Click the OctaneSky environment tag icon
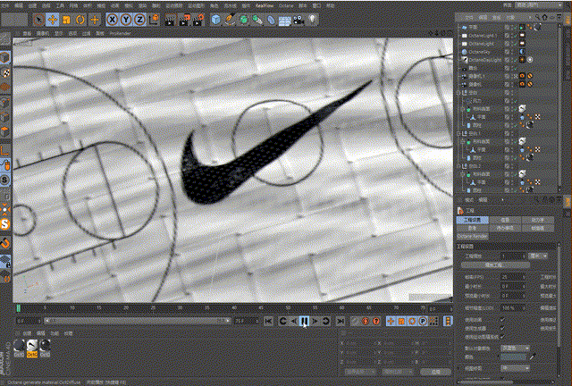The image size is (572, 386). (522, 52)
